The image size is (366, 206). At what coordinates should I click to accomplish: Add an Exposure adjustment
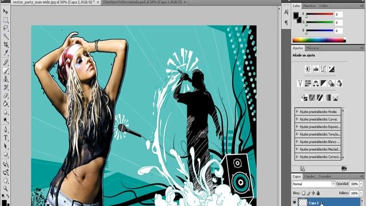tap(332, 69)
